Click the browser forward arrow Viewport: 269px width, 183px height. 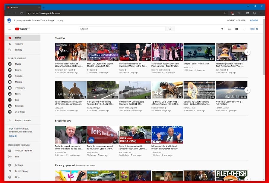tap(15, 13)
